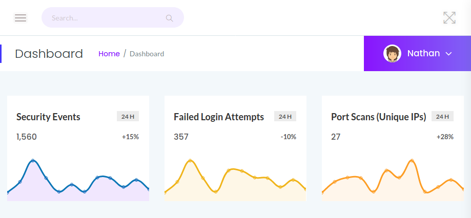This screenshot has width=471, height=218.
Task: Click the Dashboard page heading
Action: (x=49, y=54)
